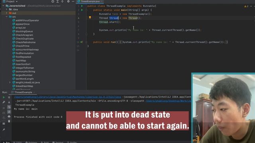
Task: Select findPermutation class in tree
Action: click(25, 53)
